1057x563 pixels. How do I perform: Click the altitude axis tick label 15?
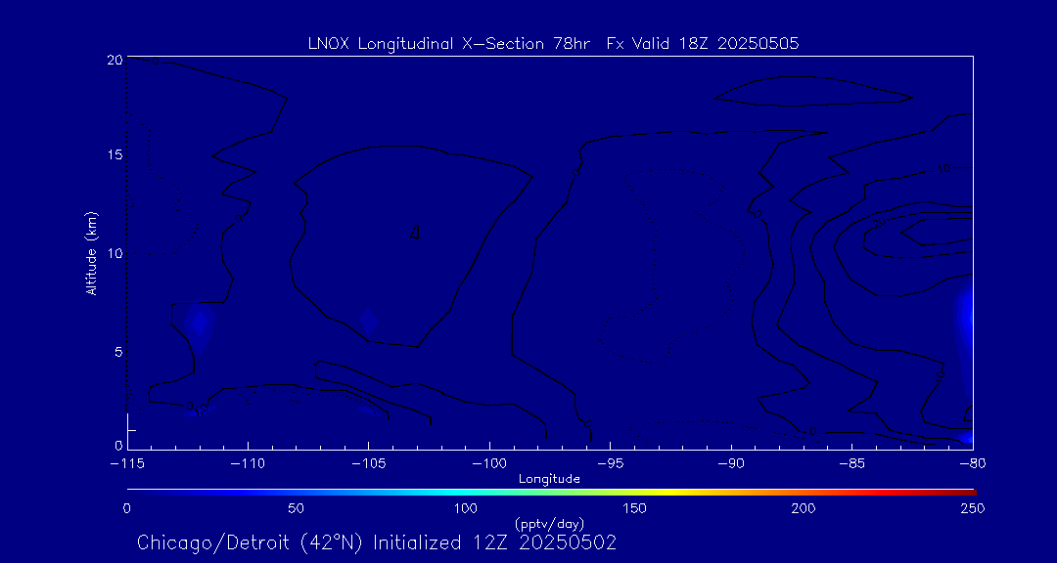click(115, 154)
